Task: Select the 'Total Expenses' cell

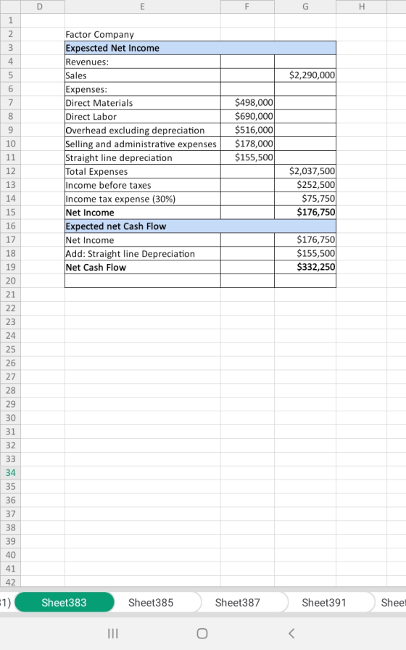Action: tap(143, 171)
